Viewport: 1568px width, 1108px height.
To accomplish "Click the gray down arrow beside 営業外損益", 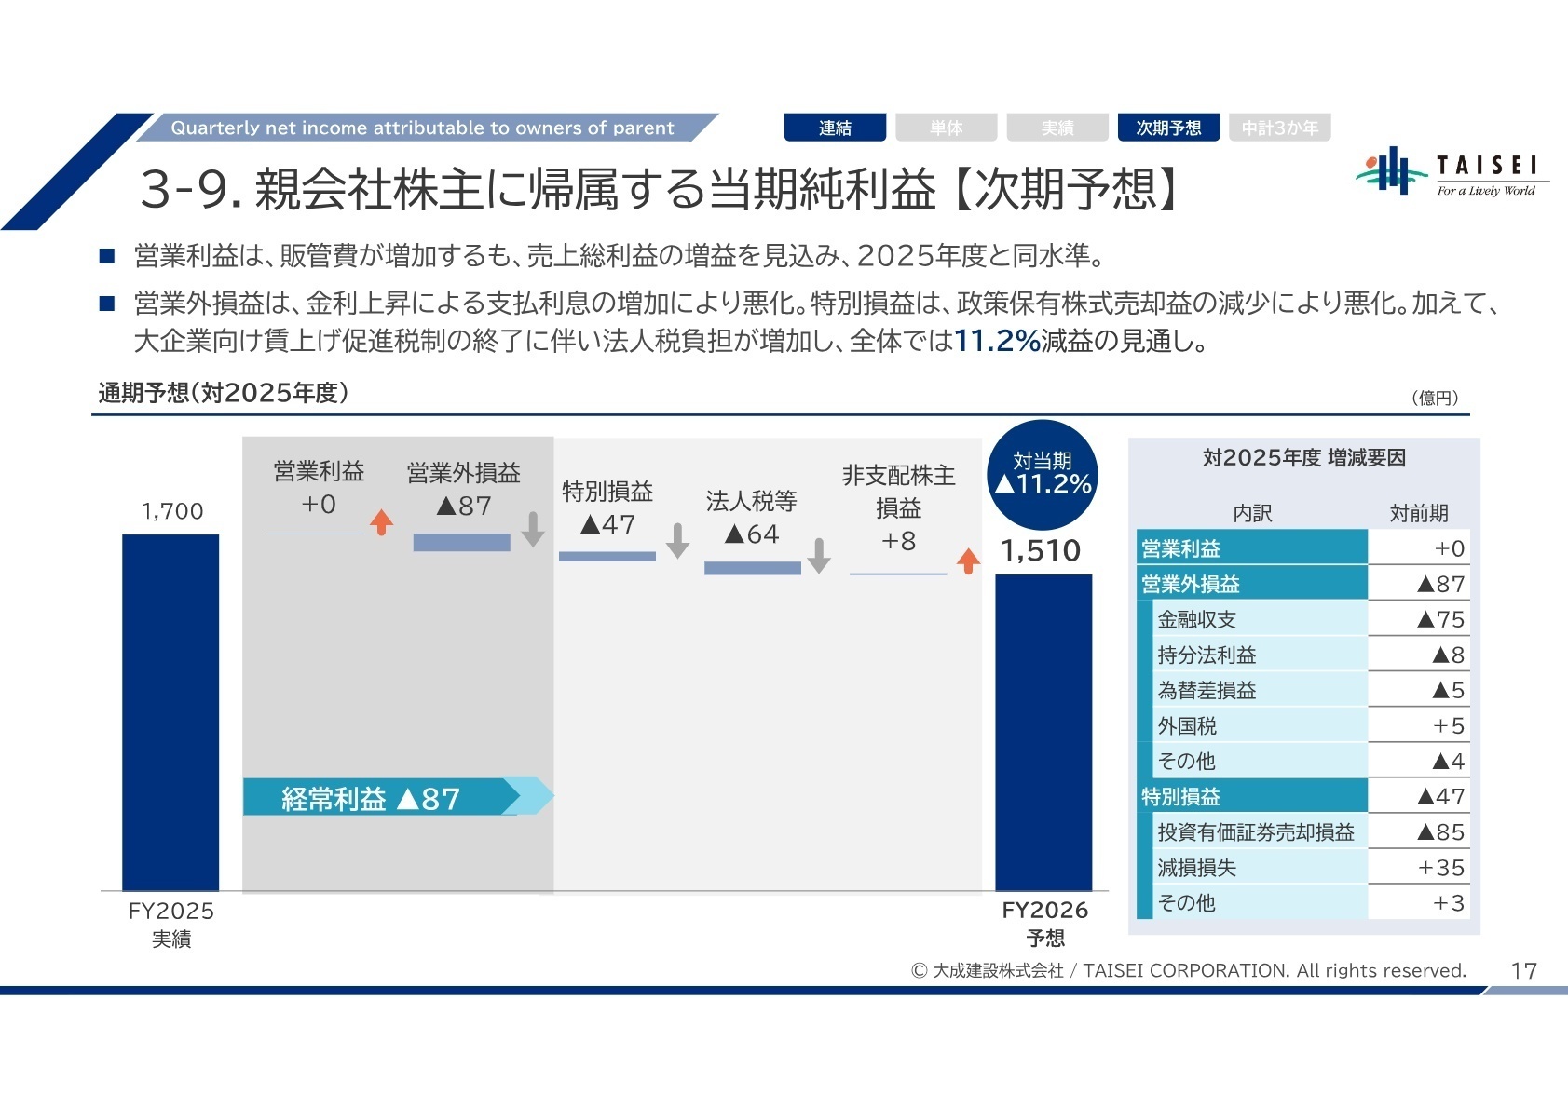I will coord(533,529).
